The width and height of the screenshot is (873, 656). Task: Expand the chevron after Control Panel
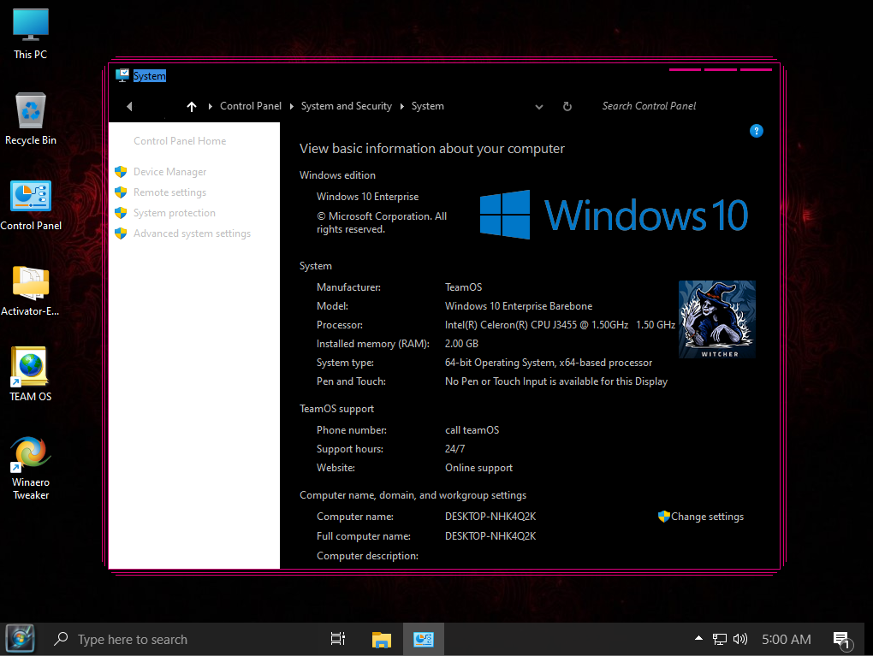click(291, 106)
